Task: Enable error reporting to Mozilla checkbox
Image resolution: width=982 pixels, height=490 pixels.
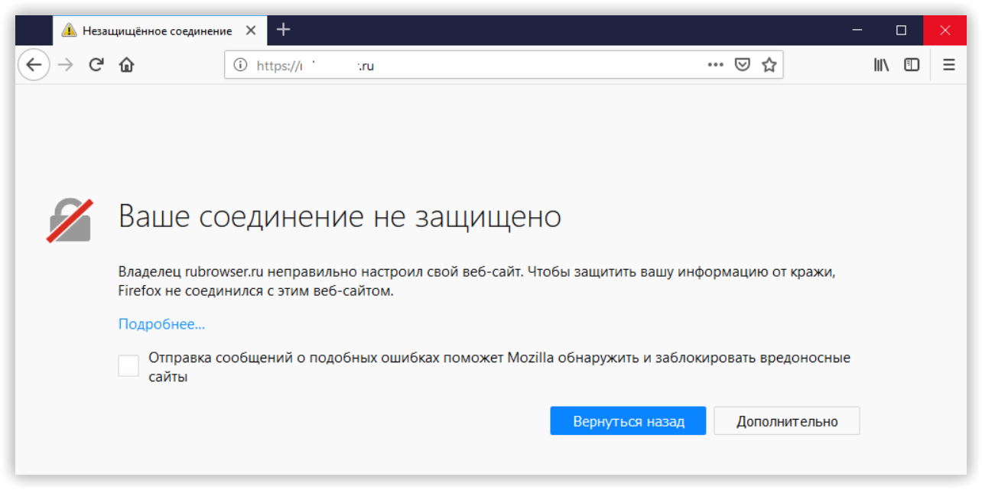Action: click(x=128, y=365)
